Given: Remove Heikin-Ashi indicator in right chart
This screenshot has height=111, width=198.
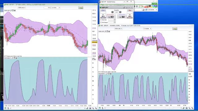Looking at the screenshot, I should pos(109,31).
